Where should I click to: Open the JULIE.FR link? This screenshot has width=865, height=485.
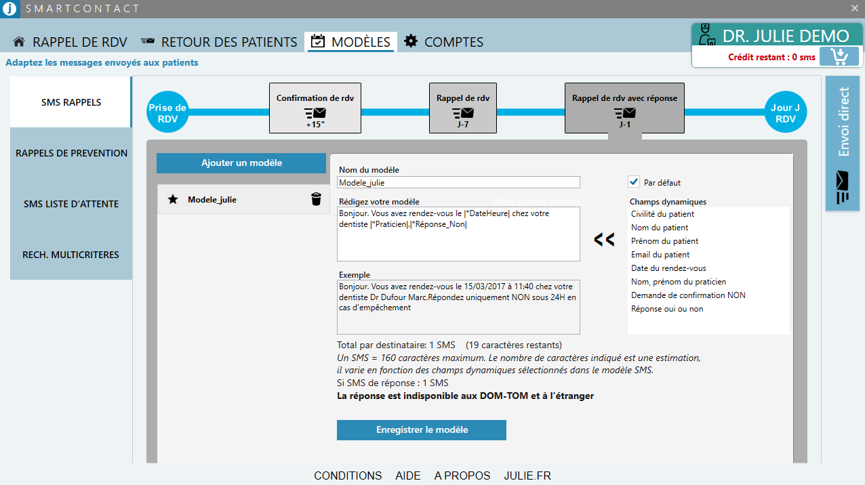[x=527, y=476]
